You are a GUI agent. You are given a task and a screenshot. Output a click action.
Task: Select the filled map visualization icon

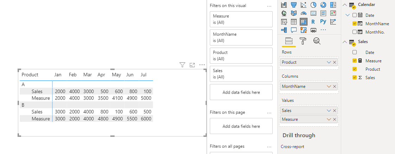pyautogui.click(x=294, y=13)
